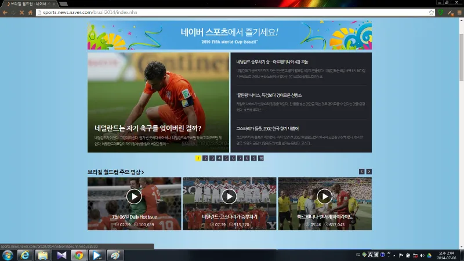The height and width of the screenshot is (261, 464).
Task: Click the browser forward arrow
Action: coord(13,12)
